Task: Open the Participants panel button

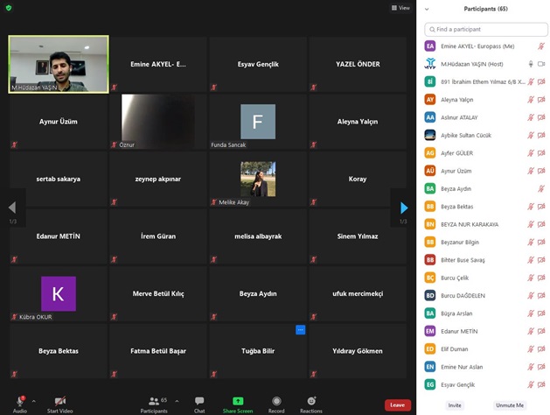Action: (154, 404)
